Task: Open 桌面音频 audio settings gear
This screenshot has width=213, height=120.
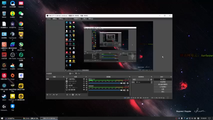Action: point(128,90)
